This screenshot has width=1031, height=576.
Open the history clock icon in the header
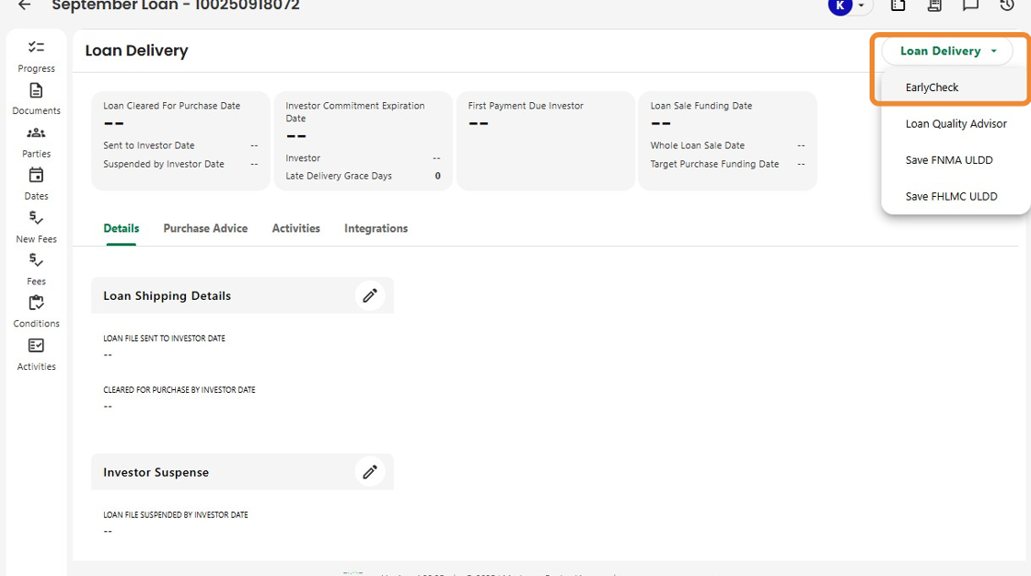(1006, 6)
